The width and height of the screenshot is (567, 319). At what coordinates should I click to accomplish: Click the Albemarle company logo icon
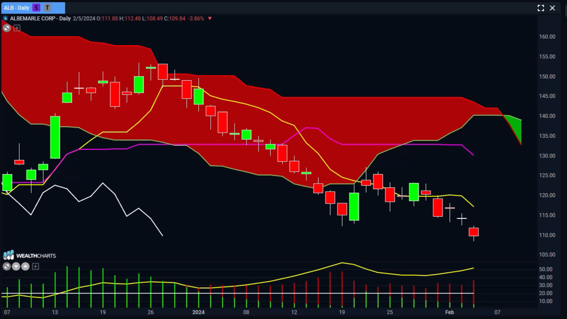click(x=5, y=18)
